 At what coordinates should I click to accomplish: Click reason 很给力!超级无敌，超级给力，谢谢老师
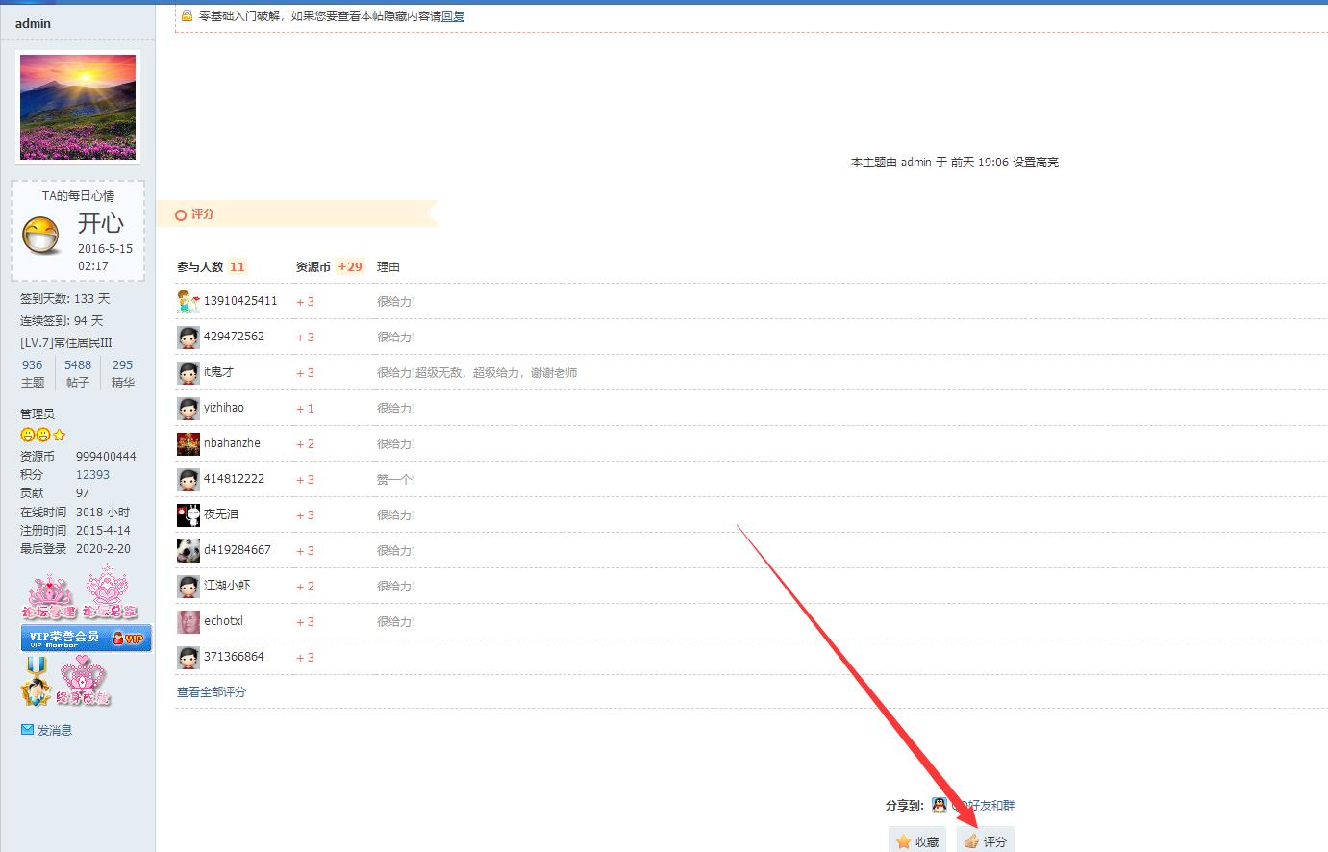click(x=477, y=373)
